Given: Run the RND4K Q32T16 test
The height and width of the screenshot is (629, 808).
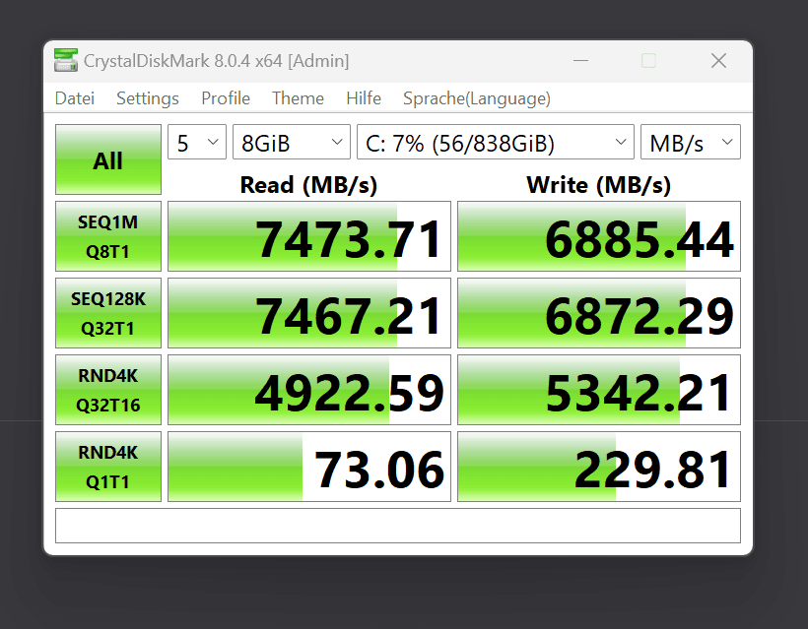Looking at the screenshot, I should (108, 390).
